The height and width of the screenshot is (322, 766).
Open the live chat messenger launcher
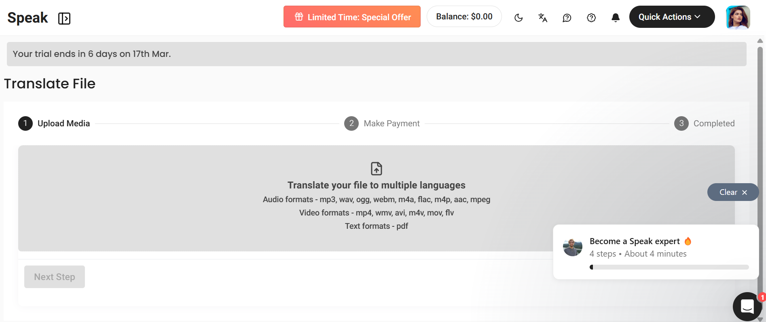747,307
